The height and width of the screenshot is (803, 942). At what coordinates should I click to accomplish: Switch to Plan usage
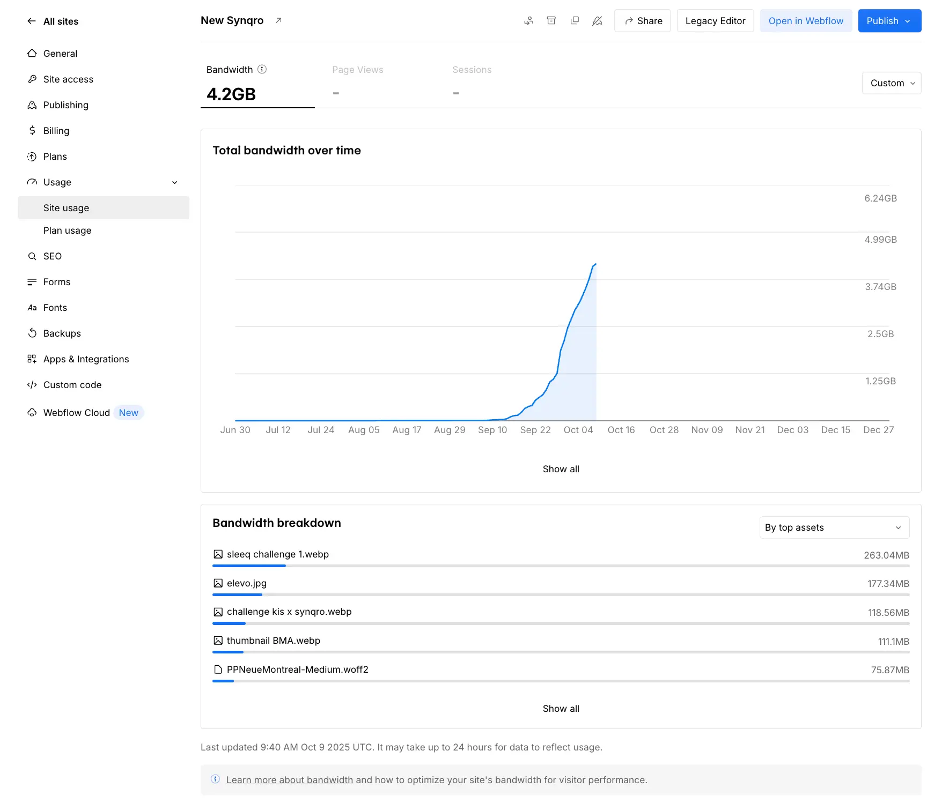[x=67, y=230]
